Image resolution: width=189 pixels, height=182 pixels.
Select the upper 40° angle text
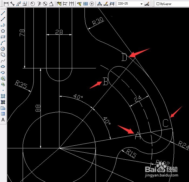tap(78, 97)
